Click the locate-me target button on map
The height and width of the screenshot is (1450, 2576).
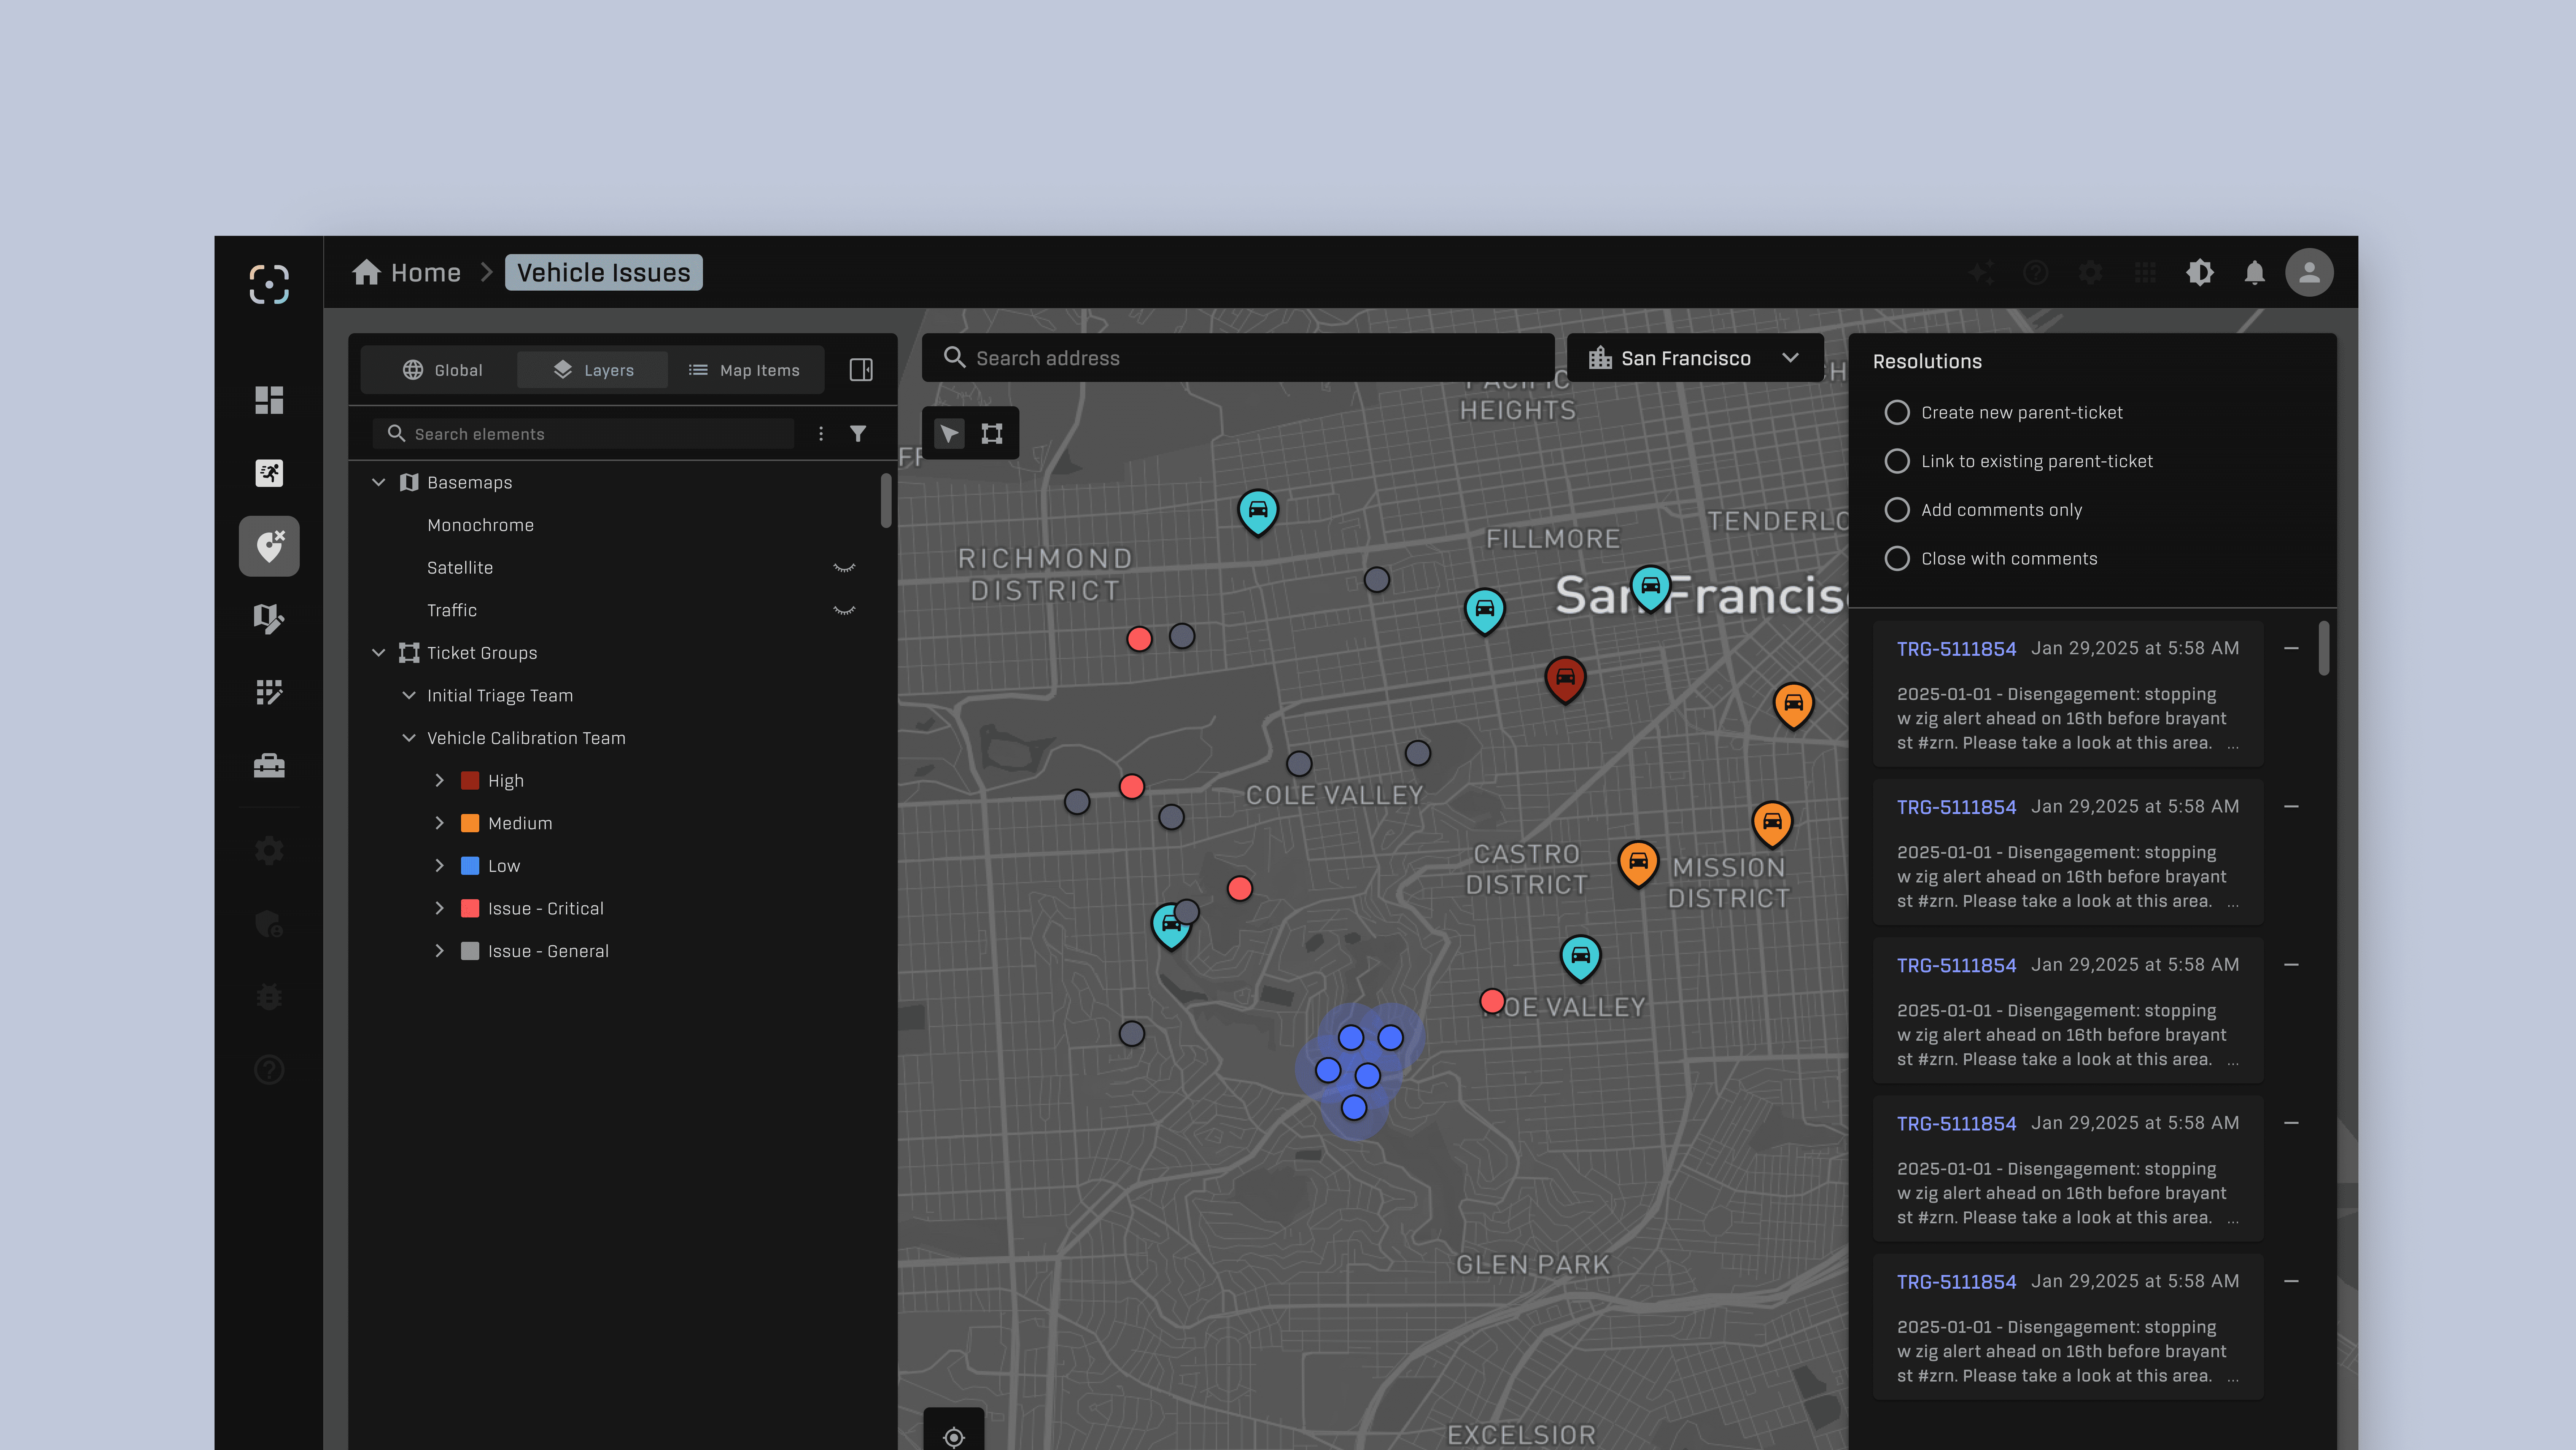[954, 1437]
